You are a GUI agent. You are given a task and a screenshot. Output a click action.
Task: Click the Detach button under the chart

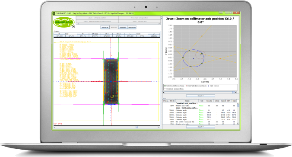point(200,96)
